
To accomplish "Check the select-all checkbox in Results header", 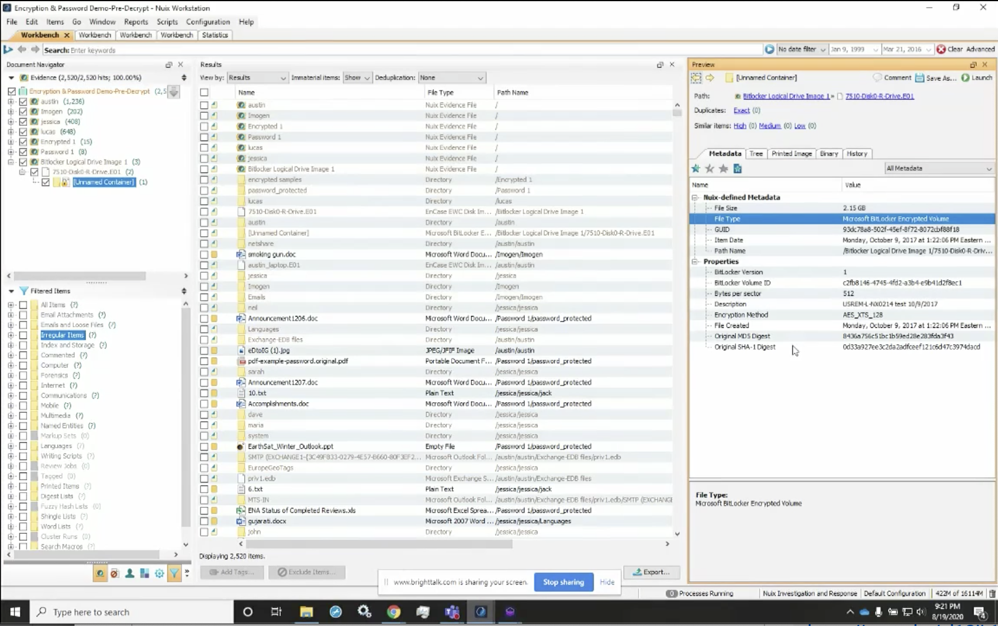I will pyautogui.click(x=204, y=92).
